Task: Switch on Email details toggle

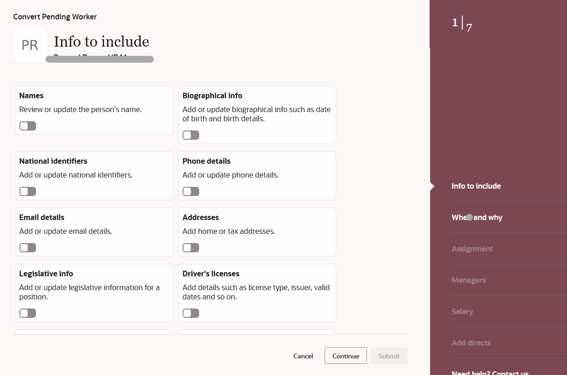Action: [28, 248]
